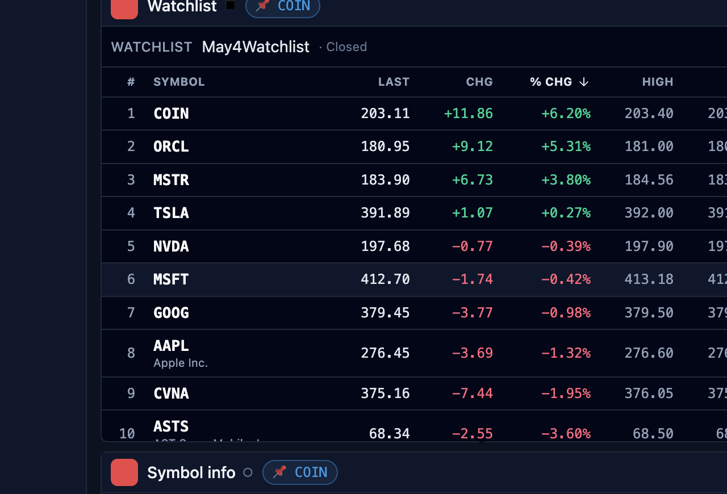Screen dimensions: 727x494
Task: Select the ORCL row symbol
Action: click(171, 146)
